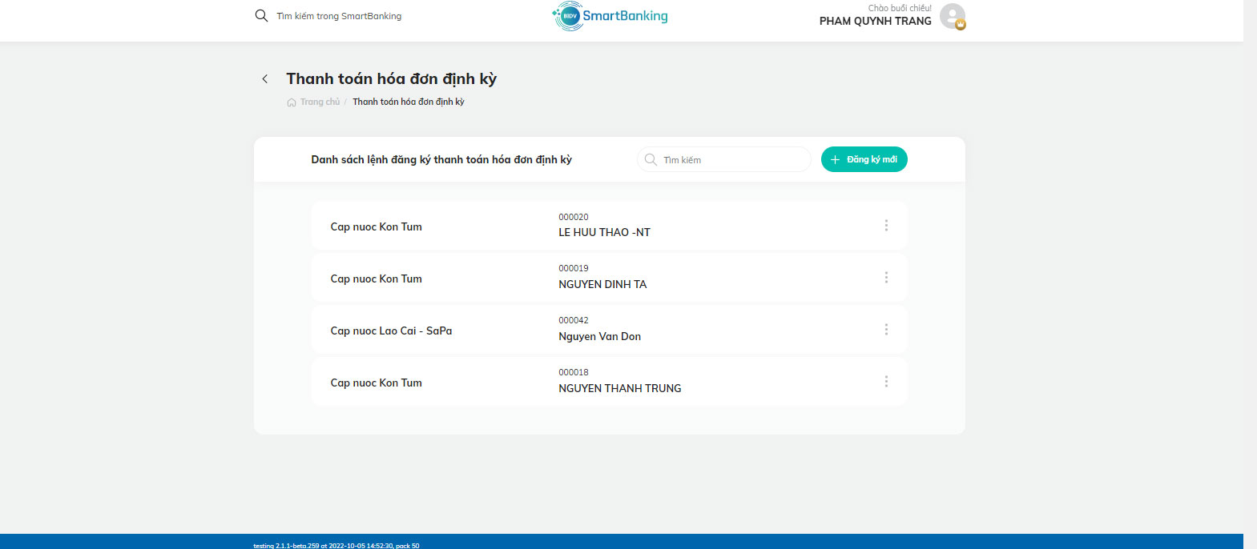Focus the Tìm kiếm list search field

[724, 159]
